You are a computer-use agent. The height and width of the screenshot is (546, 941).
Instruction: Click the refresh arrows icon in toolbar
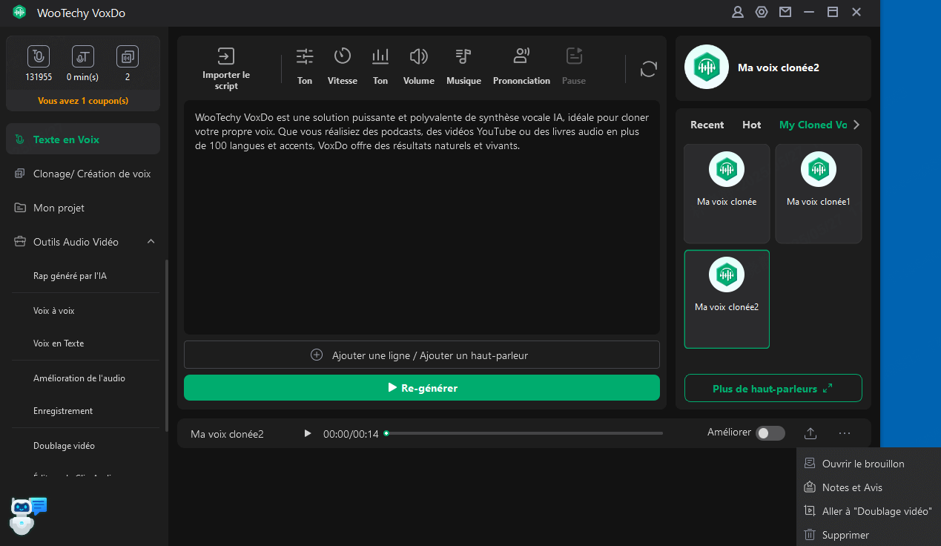(649, 69)
